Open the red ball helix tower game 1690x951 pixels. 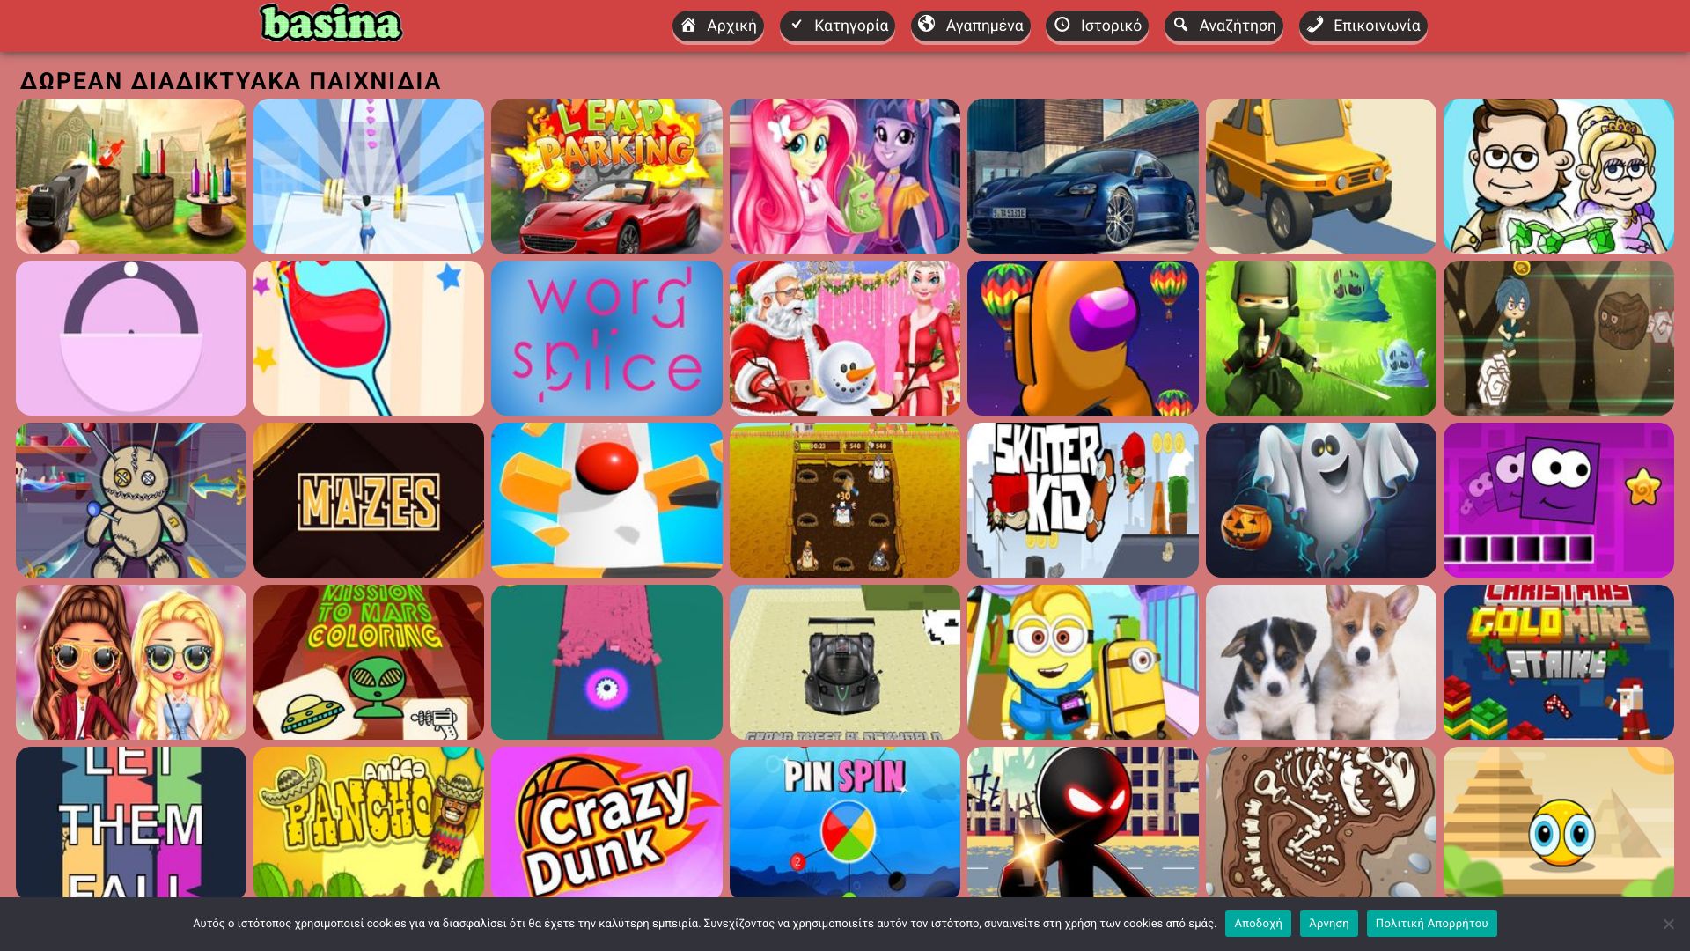606,500
